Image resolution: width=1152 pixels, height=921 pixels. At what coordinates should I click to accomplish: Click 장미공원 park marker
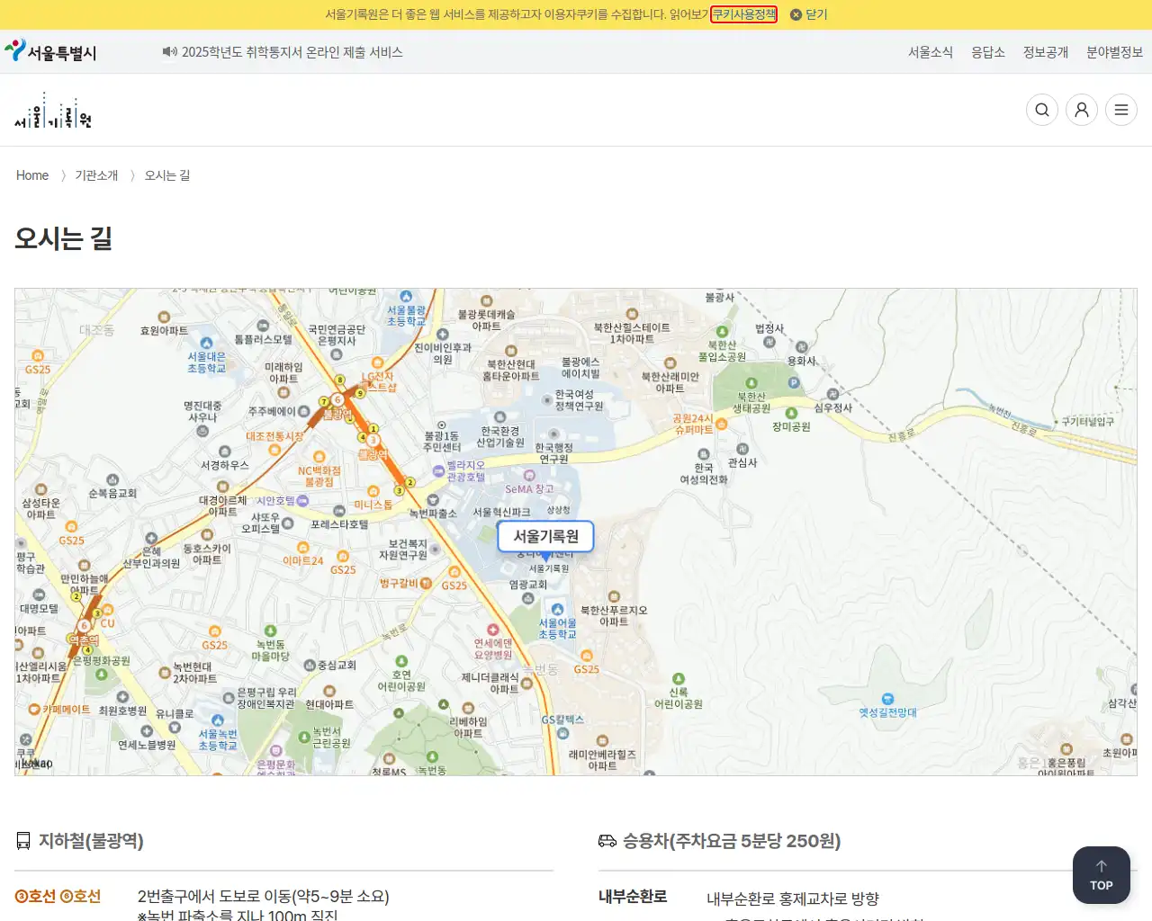[791, 420]
